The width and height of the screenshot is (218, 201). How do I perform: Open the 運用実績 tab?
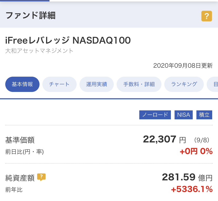tap(96, 84)
